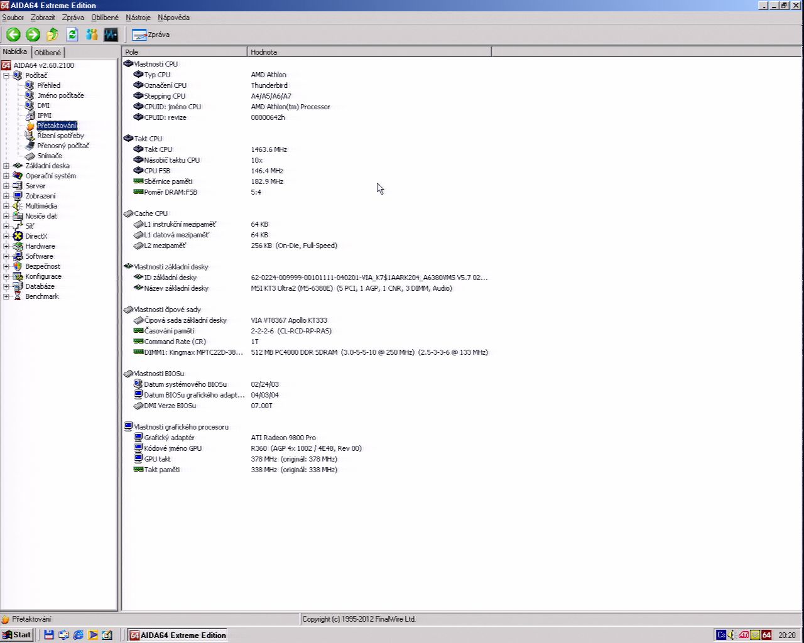The height and width of the screenshot is (643, 804).
Task: Click the Bezpečnost shield icon
Action: click(x=18, y=266)
